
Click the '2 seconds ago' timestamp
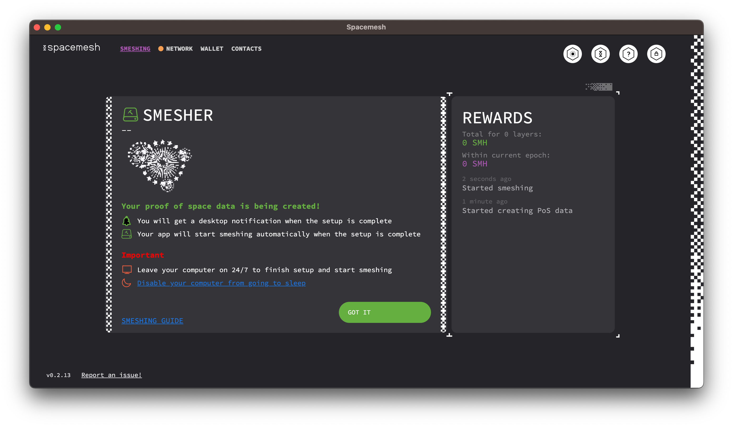(487, 179)
